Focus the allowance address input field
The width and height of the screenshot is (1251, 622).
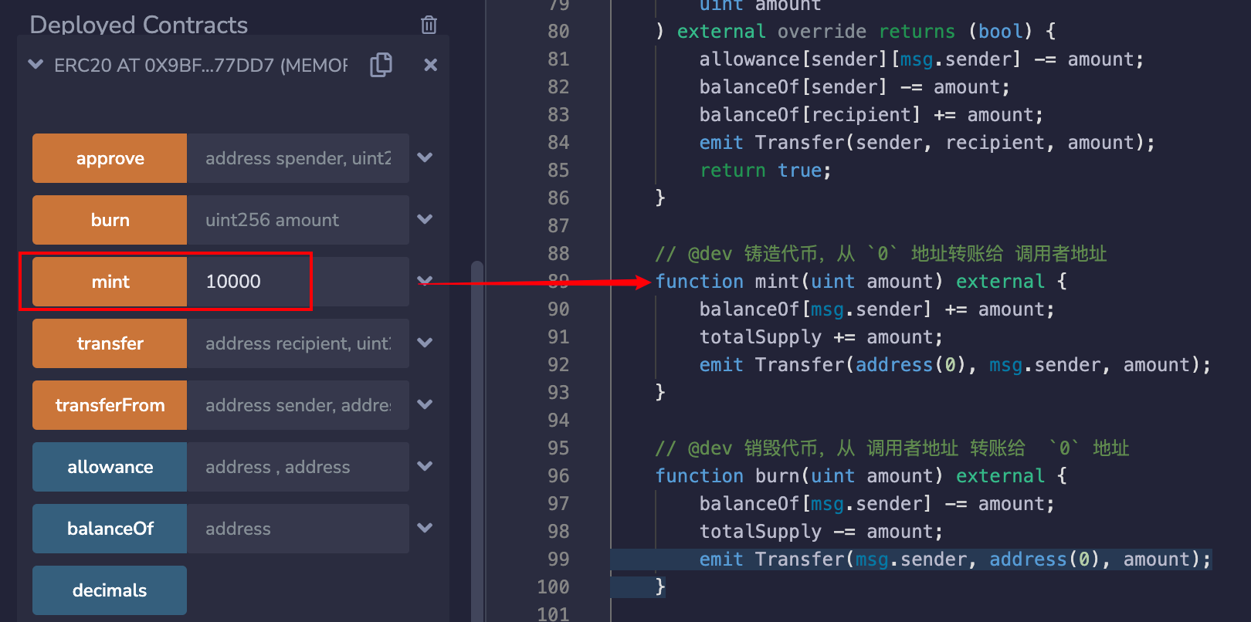pos(298,467)
